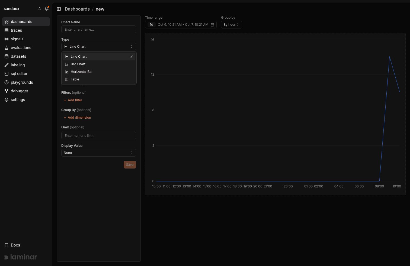The image size is (410, 266).
Task: Click the evaluations flask icon
Action: [7, 48]
